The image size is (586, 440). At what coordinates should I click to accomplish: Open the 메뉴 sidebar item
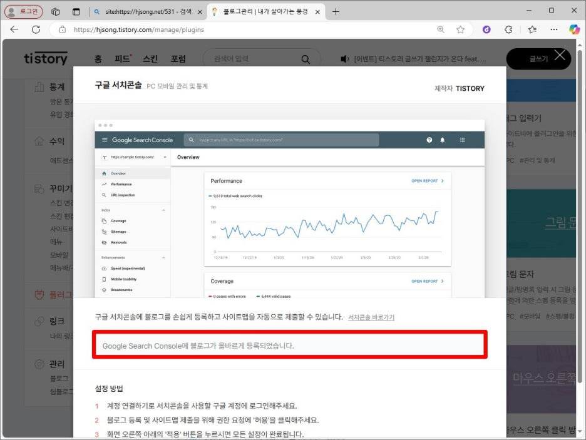click(x=56, y=242)
